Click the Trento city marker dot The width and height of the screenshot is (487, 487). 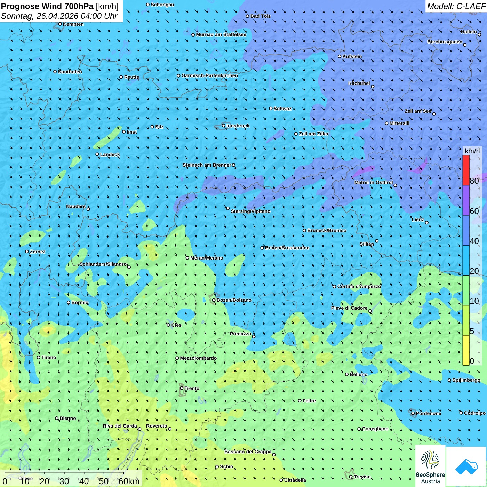[x=182, y=388]
